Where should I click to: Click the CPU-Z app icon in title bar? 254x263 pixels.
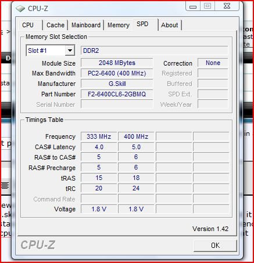tap(20, 9)
